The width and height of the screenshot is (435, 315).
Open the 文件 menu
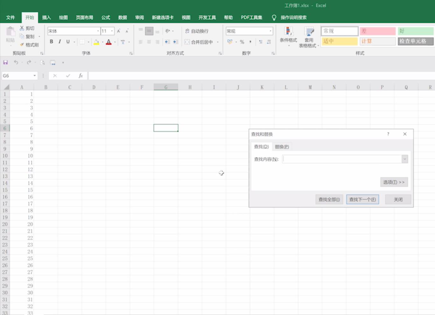coord(11,18)
